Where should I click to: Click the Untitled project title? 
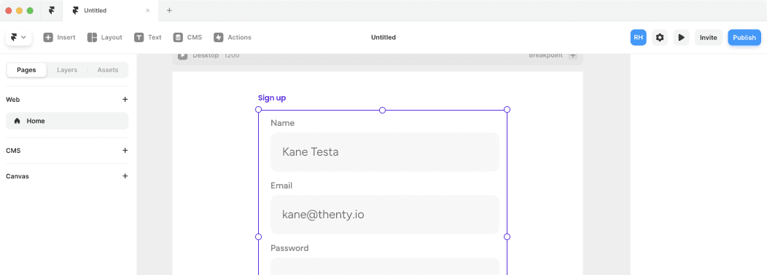(383, 38)
